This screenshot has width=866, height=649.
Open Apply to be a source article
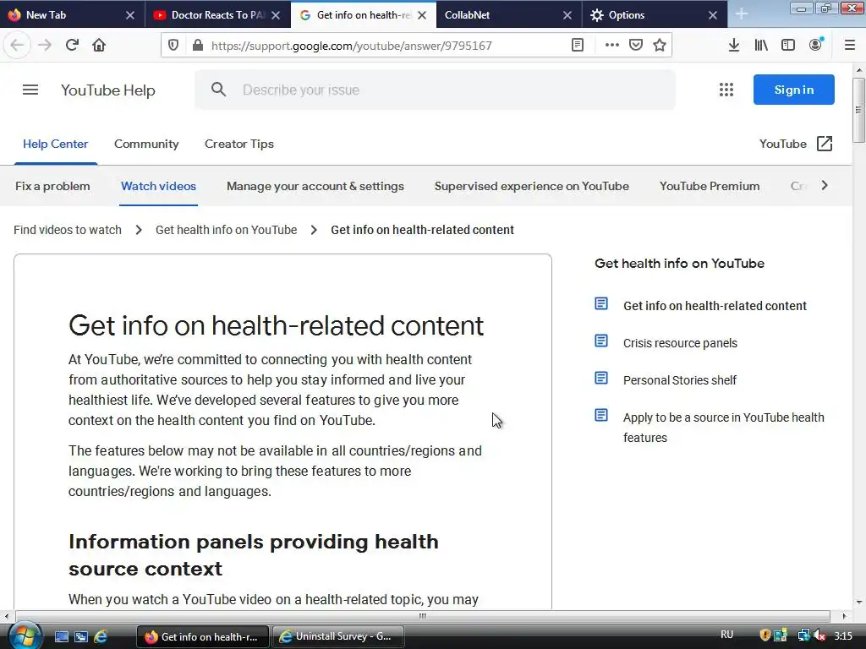(x=724, y=427)
